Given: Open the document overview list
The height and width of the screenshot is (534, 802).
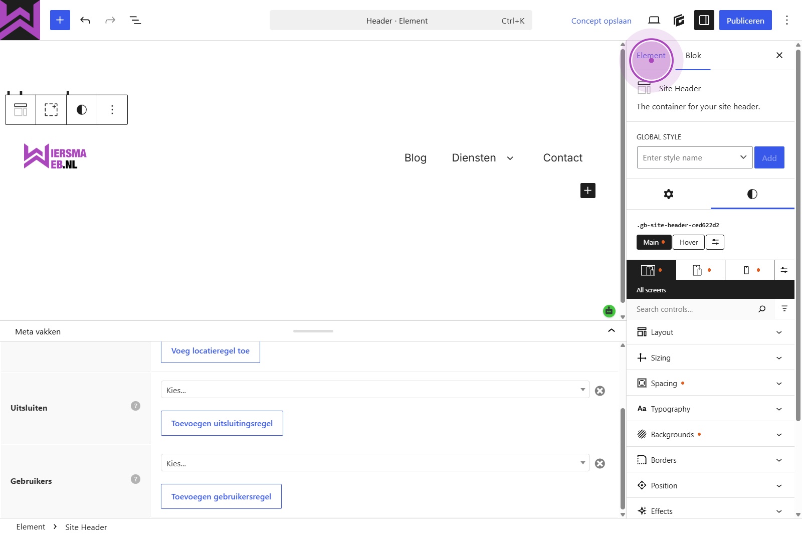Looking at the screenshot, I should (135, 20).
